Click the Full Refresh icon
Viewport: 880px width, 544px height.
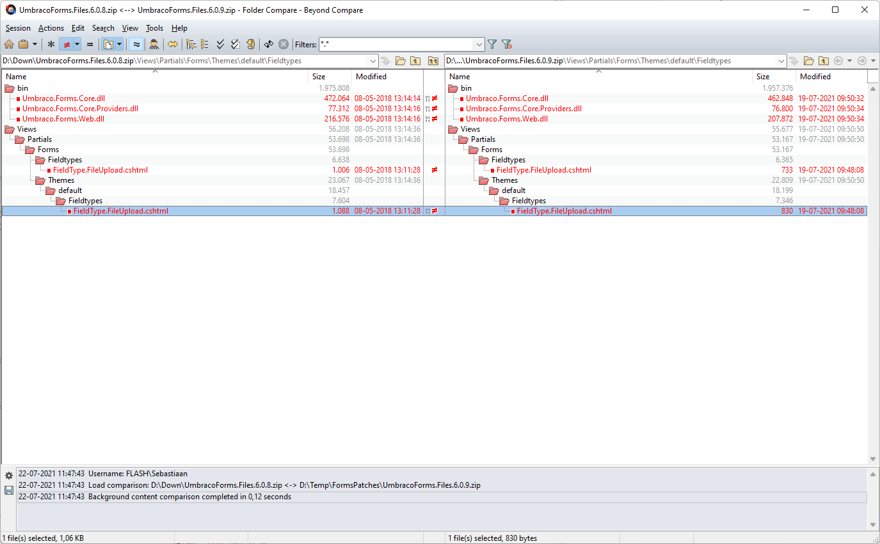point(269,44)
